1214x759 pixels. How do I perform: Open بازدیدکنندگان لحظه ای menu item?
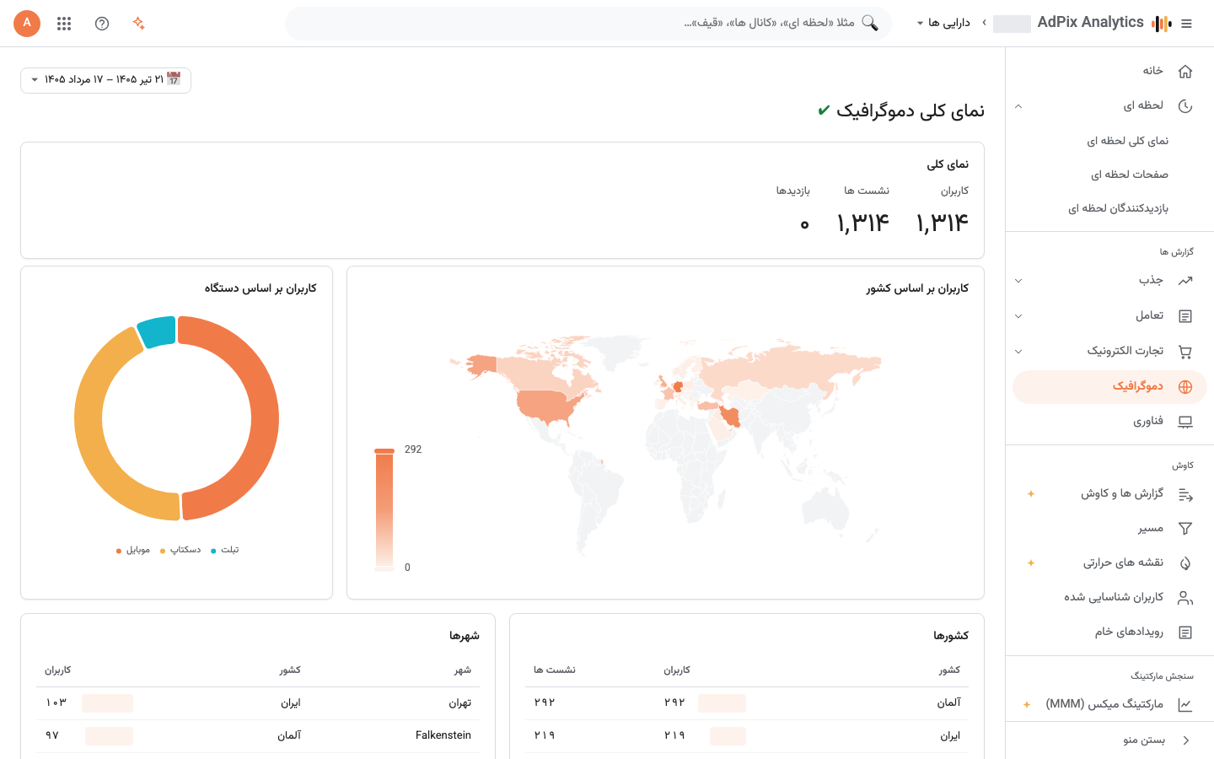pyautogui.click(x=1118, y=208)
